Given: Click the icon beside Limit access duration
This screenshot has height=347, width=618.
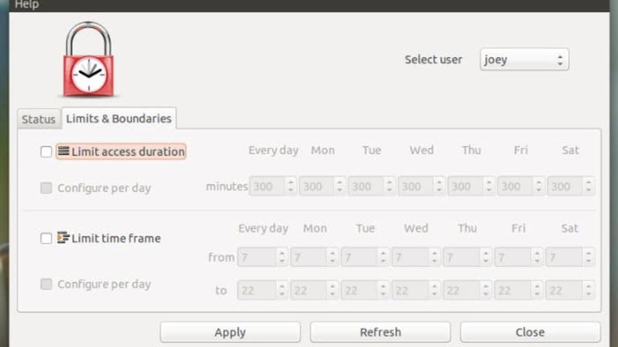Looking at the screenshot, I should click(63, 151).
